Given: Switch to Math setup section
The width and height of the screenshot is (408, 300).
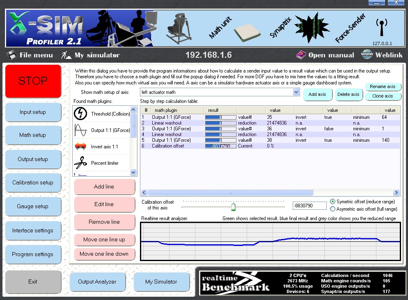Looking at the screenshot, I should [33, 135].
